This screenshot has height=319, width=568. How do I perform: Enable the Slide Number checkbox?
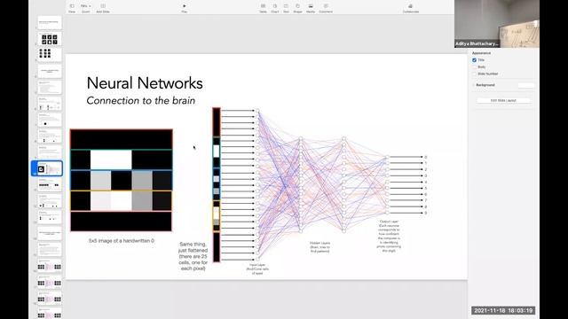coord(474,74)
